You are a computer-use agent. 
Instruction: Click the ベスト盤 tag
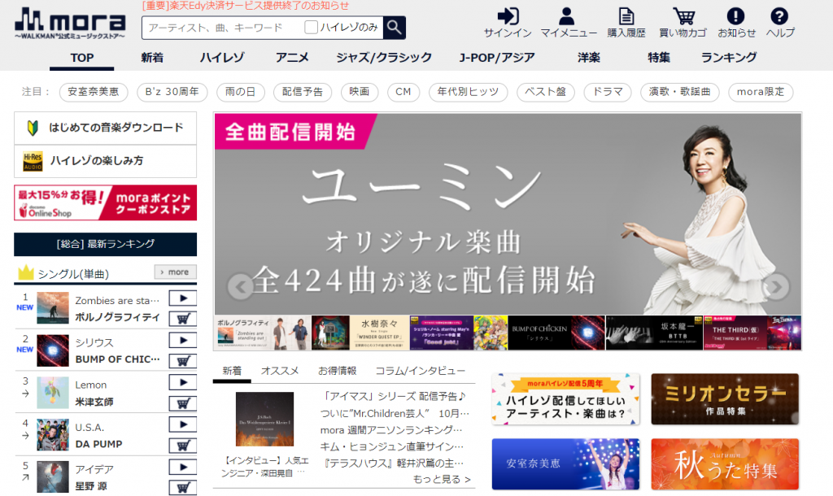[546, 92]
